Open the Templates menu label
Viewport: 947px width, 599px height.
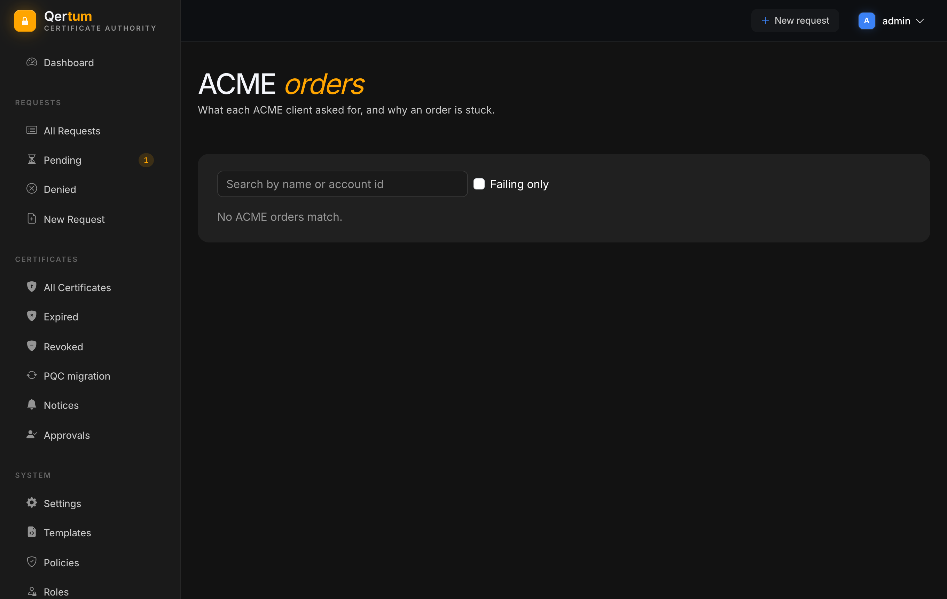point(67,533)
